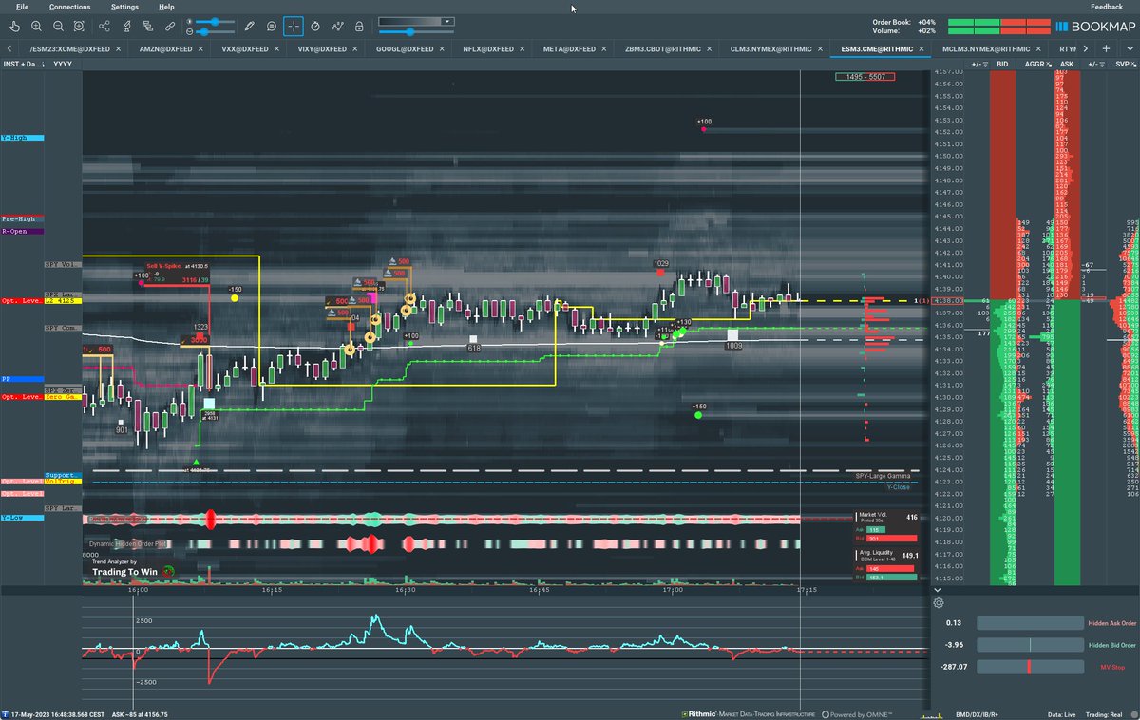1140x720 pixels.
Task: Open the microscope studies icon
Action: pos(126,26)
